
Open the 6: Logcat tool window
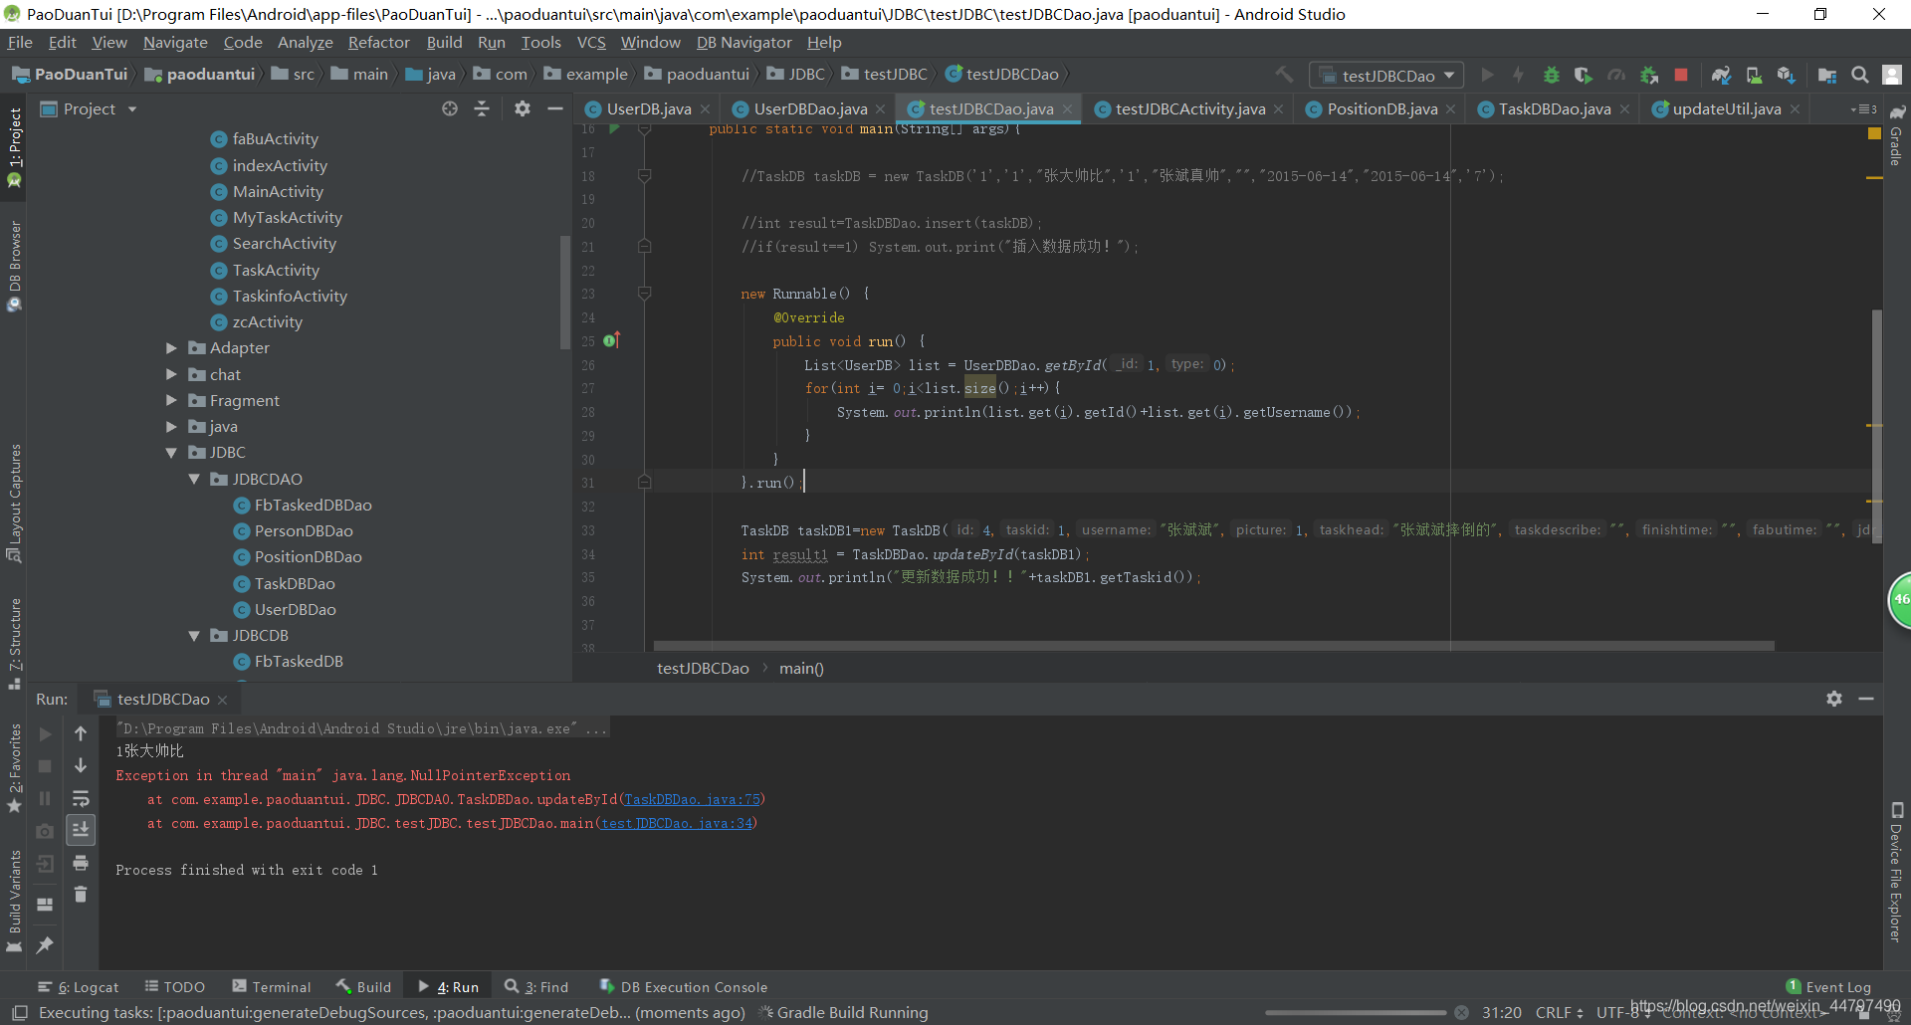coord(78,986)
